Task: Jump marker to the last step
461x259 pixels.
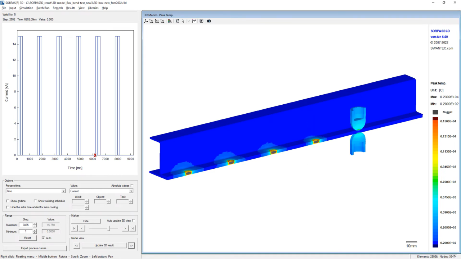Action: tap(133, 228)
